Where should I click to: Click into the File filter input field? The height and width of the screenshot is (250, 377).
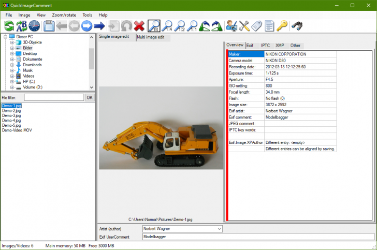[54, 98]
